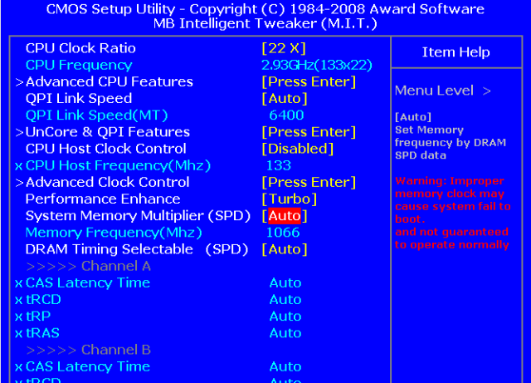Select the x marker before tRAS

[19, 333]
